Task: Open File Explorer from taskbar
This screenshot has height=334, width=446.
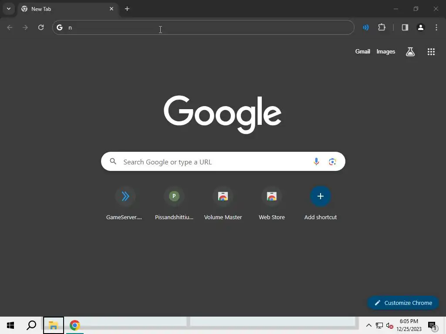Action: 54,325
